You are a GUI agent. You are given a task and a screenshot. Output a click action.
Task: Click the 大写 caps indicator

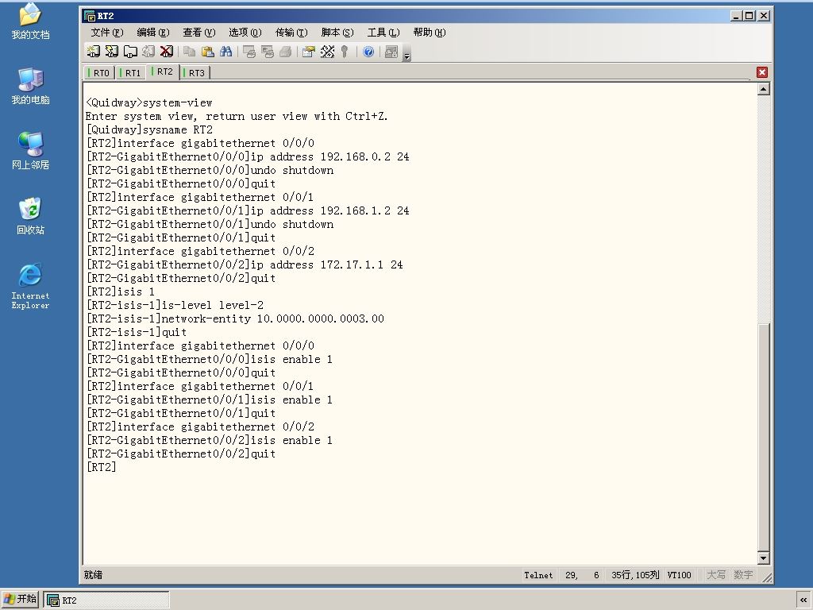tap(716, 575)
